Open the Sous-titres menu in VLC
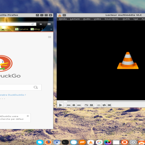Image resolution: width=145 pixels, height=145 pixels. [x=111, y=19]
